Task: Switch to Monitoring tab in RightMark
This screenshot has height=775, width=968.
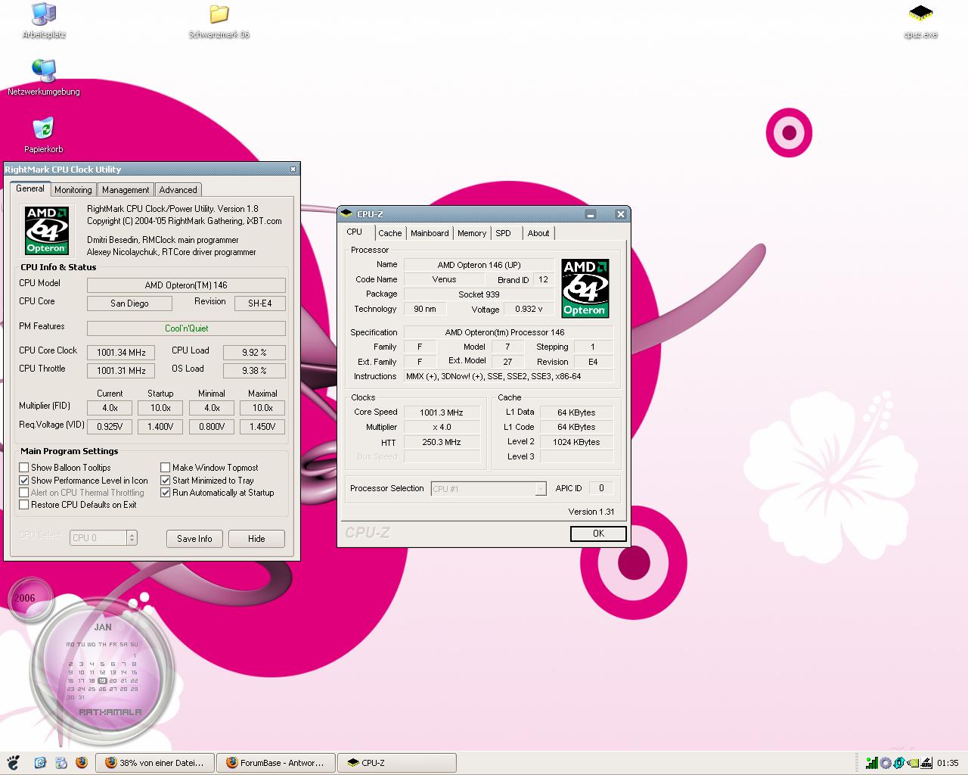Action: pos(73,190)
